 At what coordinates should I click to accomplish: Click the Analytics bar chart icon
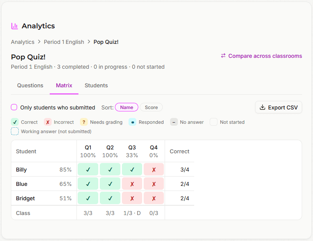(15, 26)
